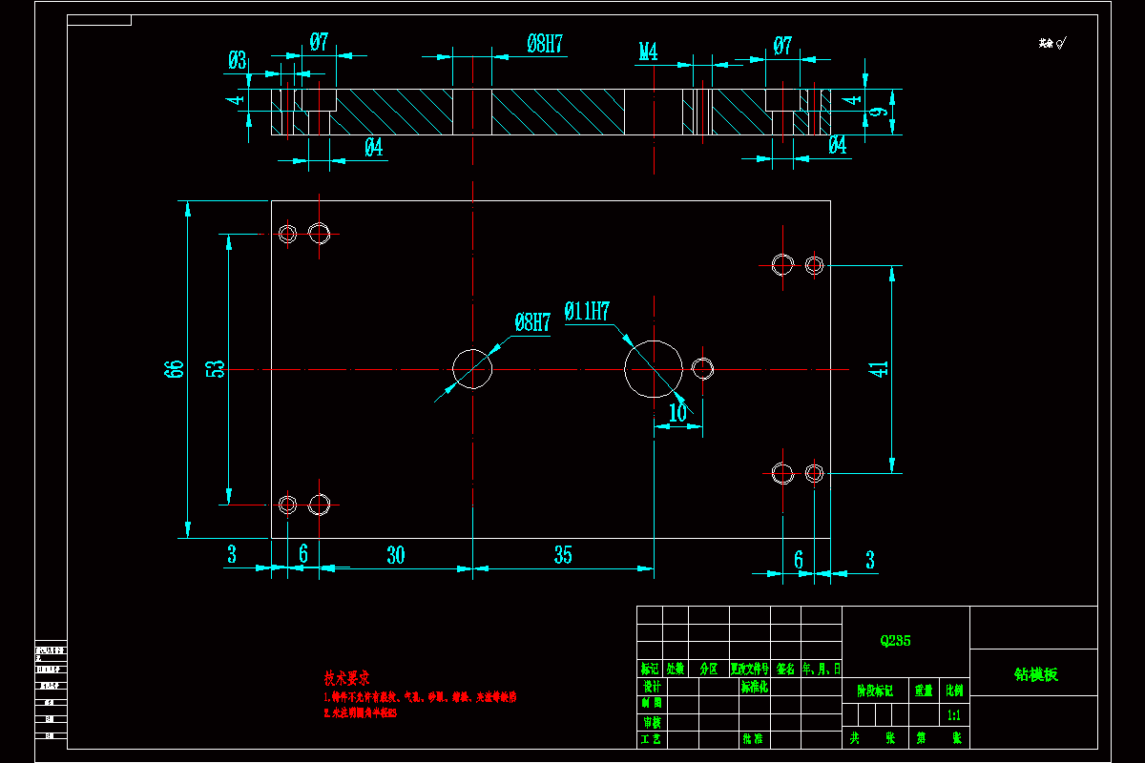Select the 更改文件号 title block cell
Viewport: 1145px width, 763px height.
click(749, 670)
